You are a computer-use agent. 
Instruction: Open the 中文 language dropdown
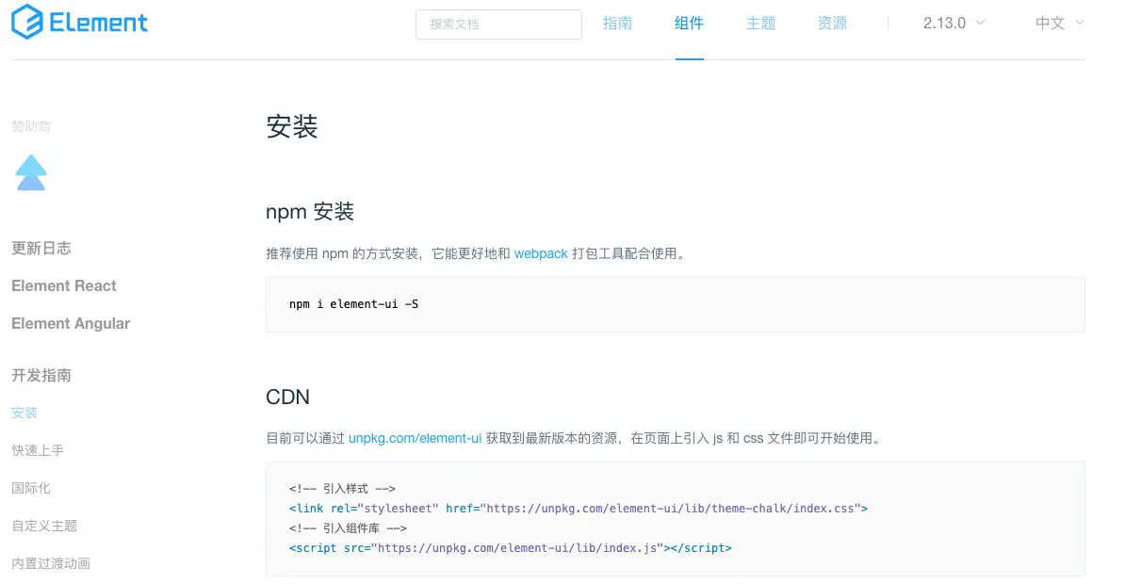point(1060,24)
